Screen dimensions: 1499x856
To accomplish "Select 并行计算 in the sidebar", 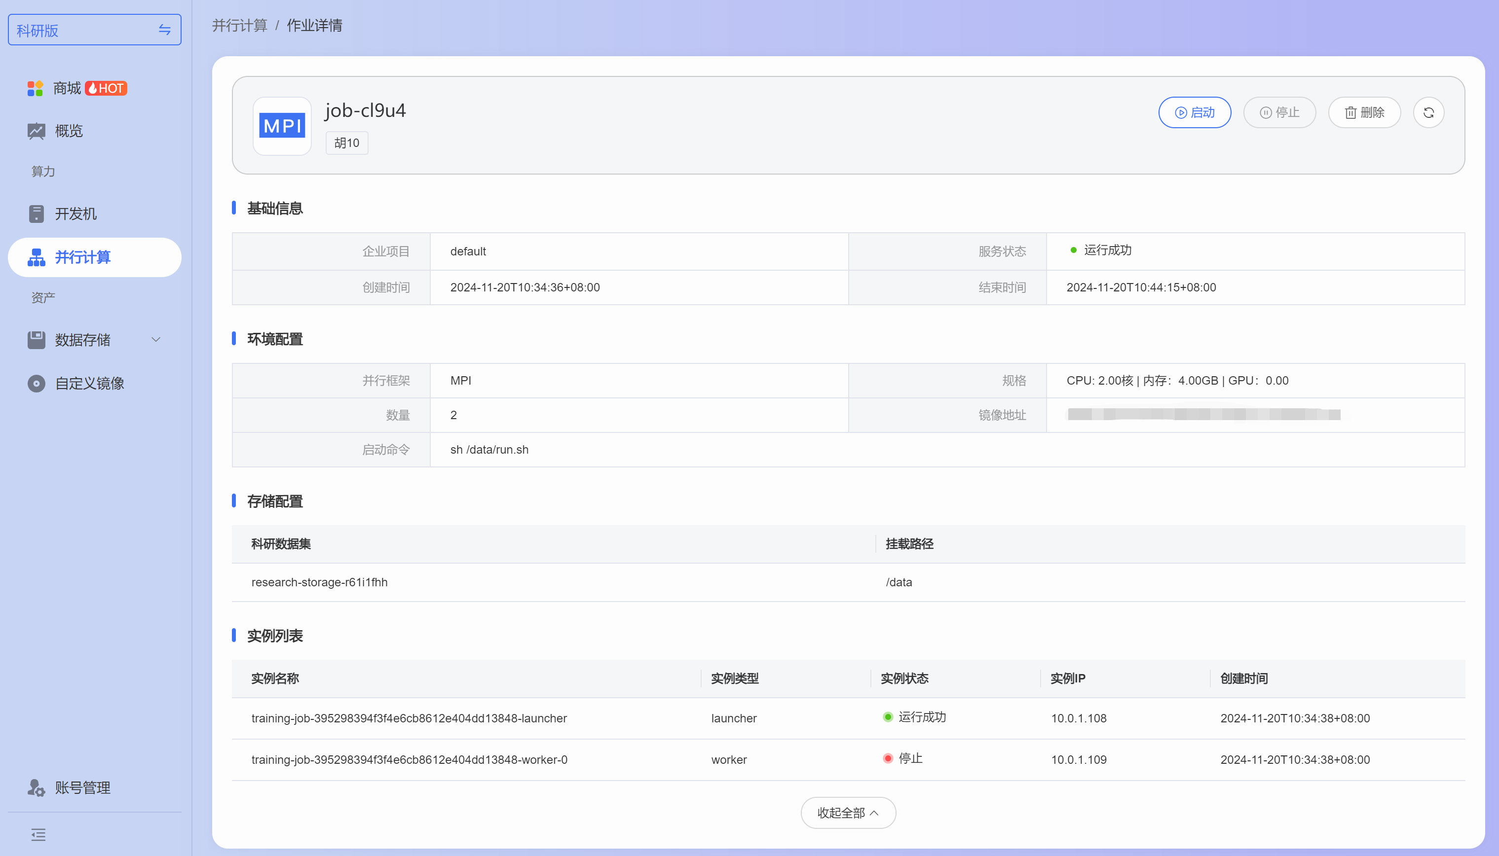I will coord(94,257).
